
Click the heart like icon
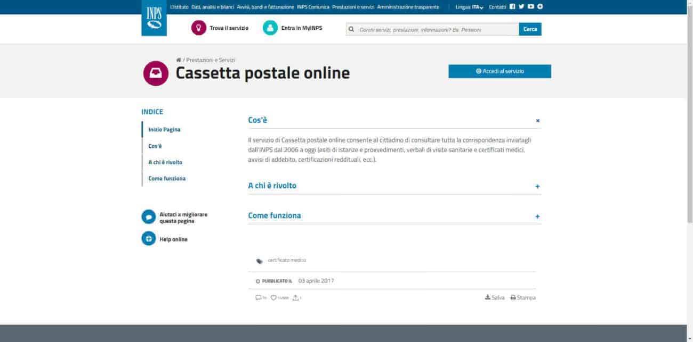click(273, 298)
